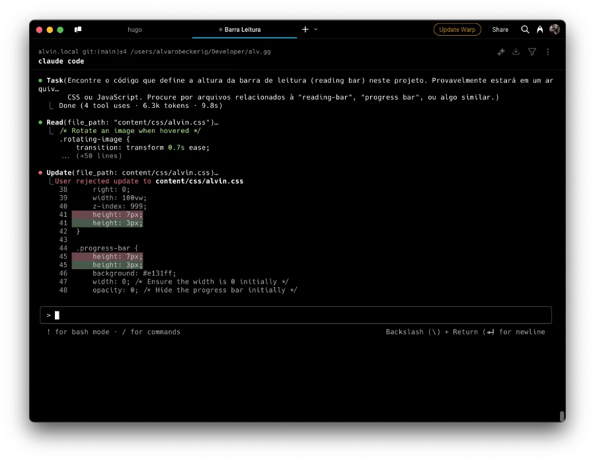
Task: Click the Update Warp button
Action: [x=457, y=29]
